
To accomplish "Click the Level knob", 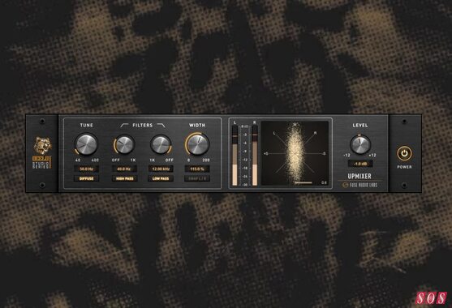I will click(360, 144).
